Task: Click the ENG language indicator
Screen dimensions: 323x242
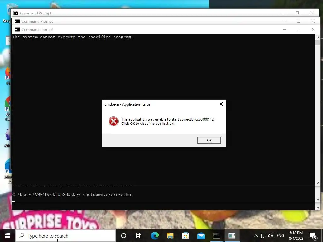Action: tap(280, 236)
